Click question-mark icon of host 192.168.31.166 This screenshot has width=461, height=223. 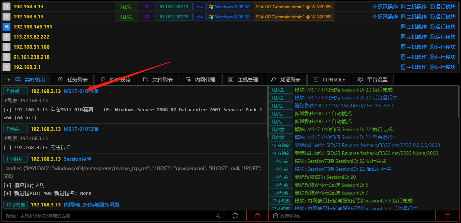click(6, 47)
